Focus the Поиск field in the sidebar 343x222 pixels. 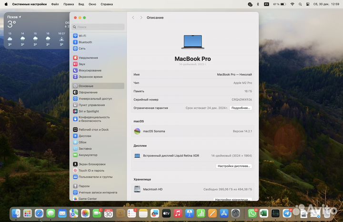click(x=98, y=27)
